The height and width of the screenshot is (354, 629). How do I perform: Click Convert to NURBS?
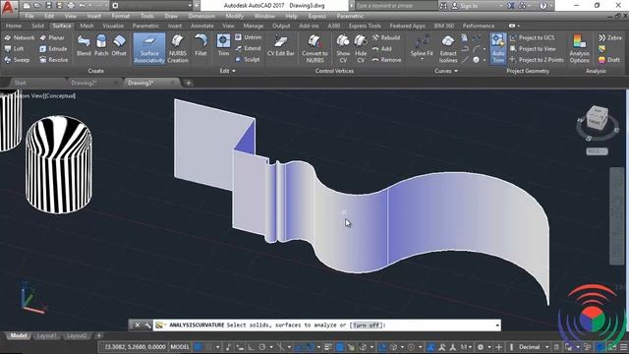tap(314, 48)
